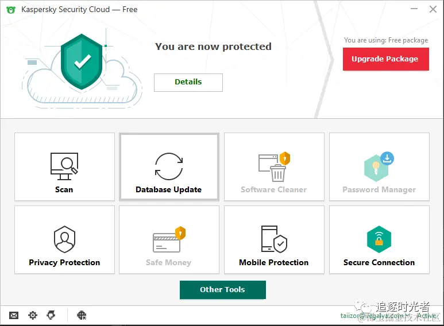Close the Kaspersky window
The image size is (444, 326).
[x=433, y=9]
